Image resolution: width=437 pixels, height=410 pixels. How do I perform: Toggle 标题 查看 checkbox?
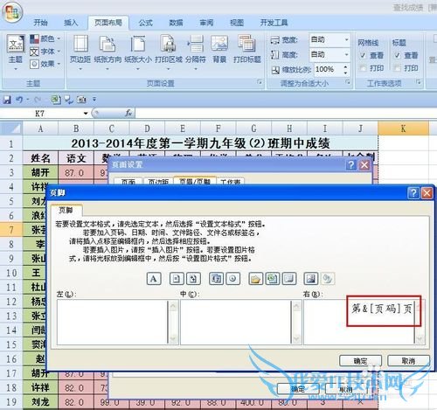(397, 55)
